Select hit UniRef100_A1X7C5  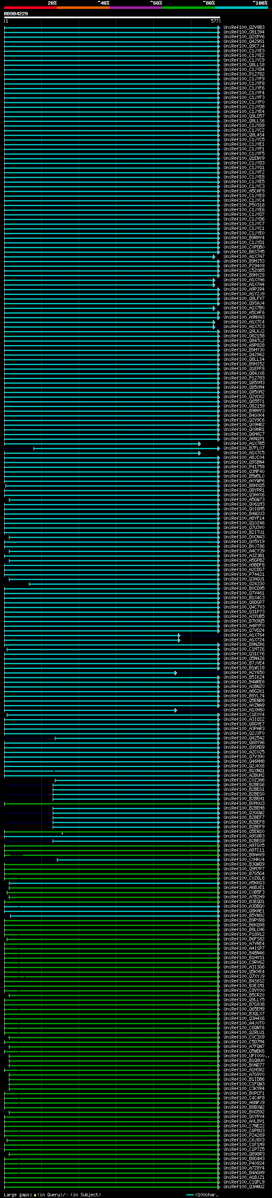(x=244, y=453)
